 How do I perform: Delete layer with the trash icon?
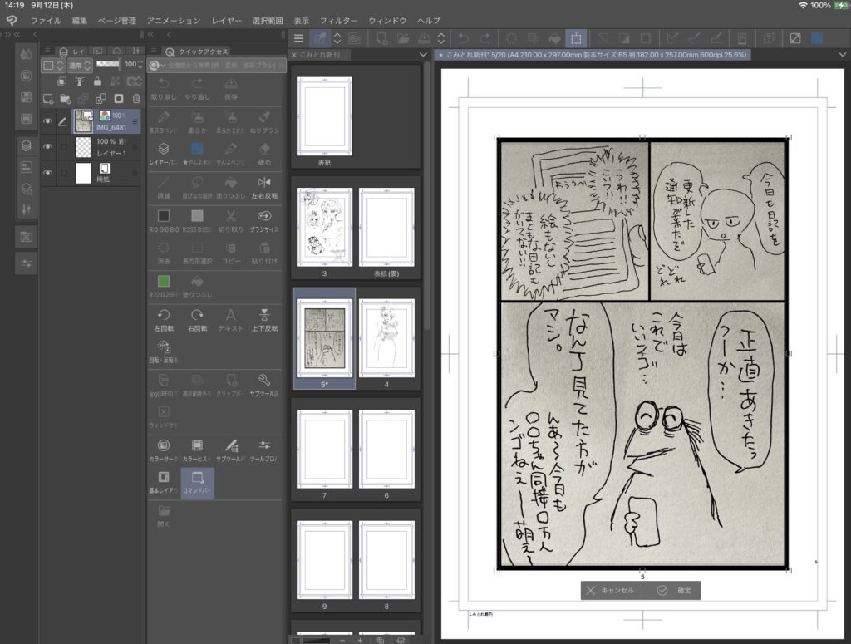click(136, 98)
